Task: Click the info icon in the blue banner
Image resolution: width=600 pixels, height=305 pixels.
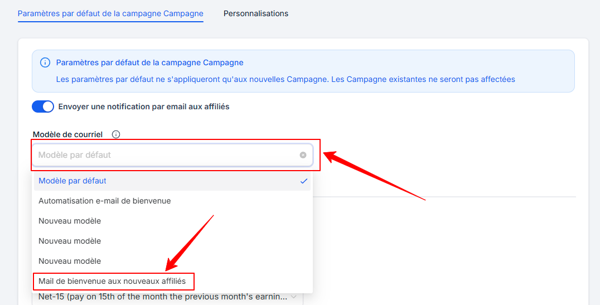Action: 45,62
